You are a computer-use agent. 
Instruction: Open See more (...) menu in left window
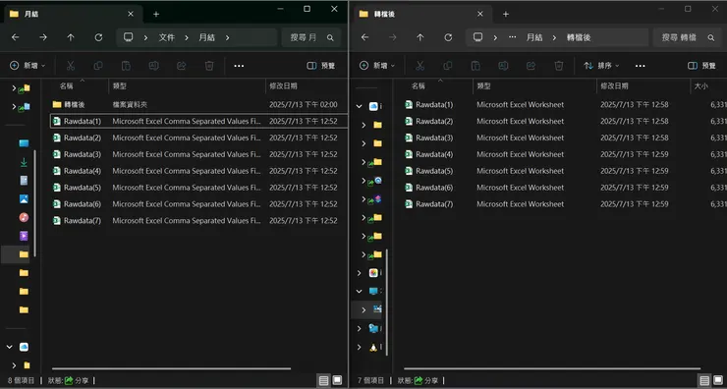tap(239, 66)
